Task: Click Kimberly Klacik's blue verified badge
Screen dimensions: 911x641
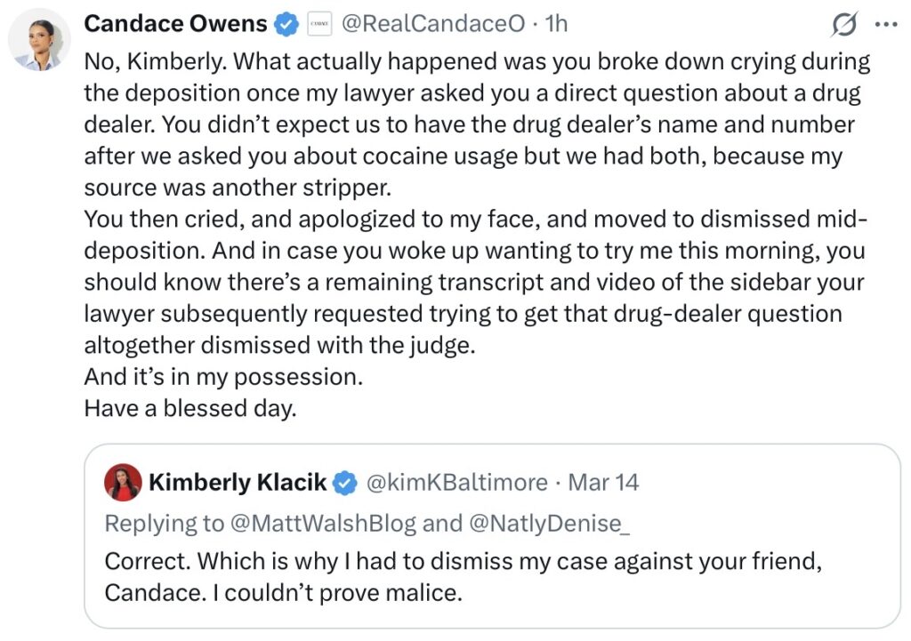Action: pos(344,484)
